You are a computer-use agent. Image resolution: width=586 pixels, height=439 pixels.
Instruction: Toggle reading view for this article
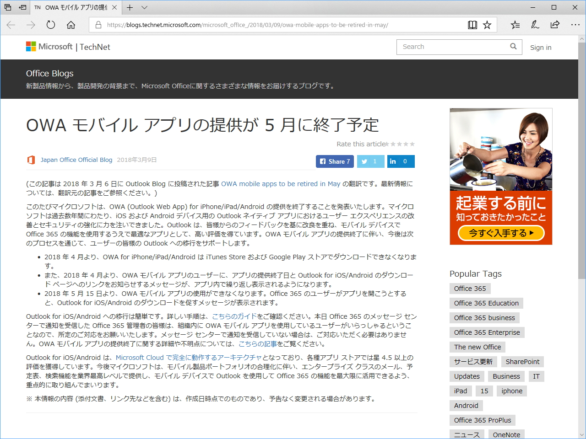pos(472,25)
